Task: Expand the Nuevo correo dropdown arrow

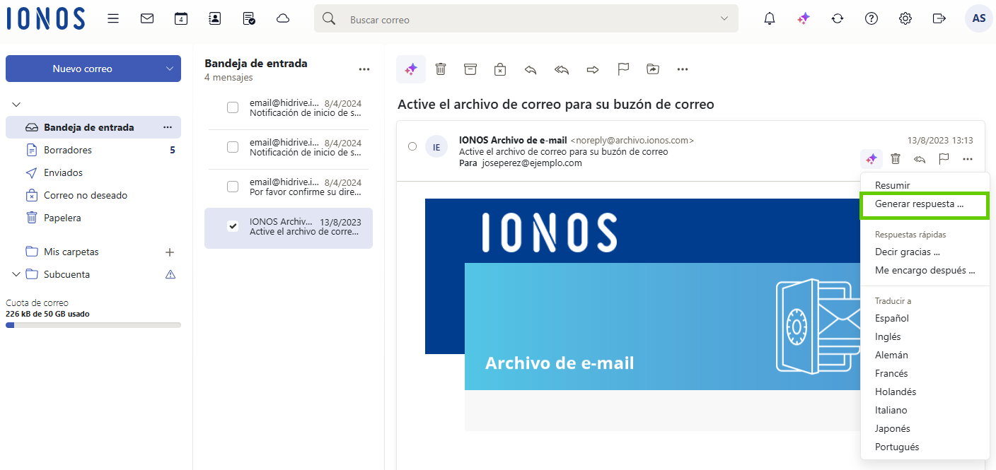Action: [169, 69]
